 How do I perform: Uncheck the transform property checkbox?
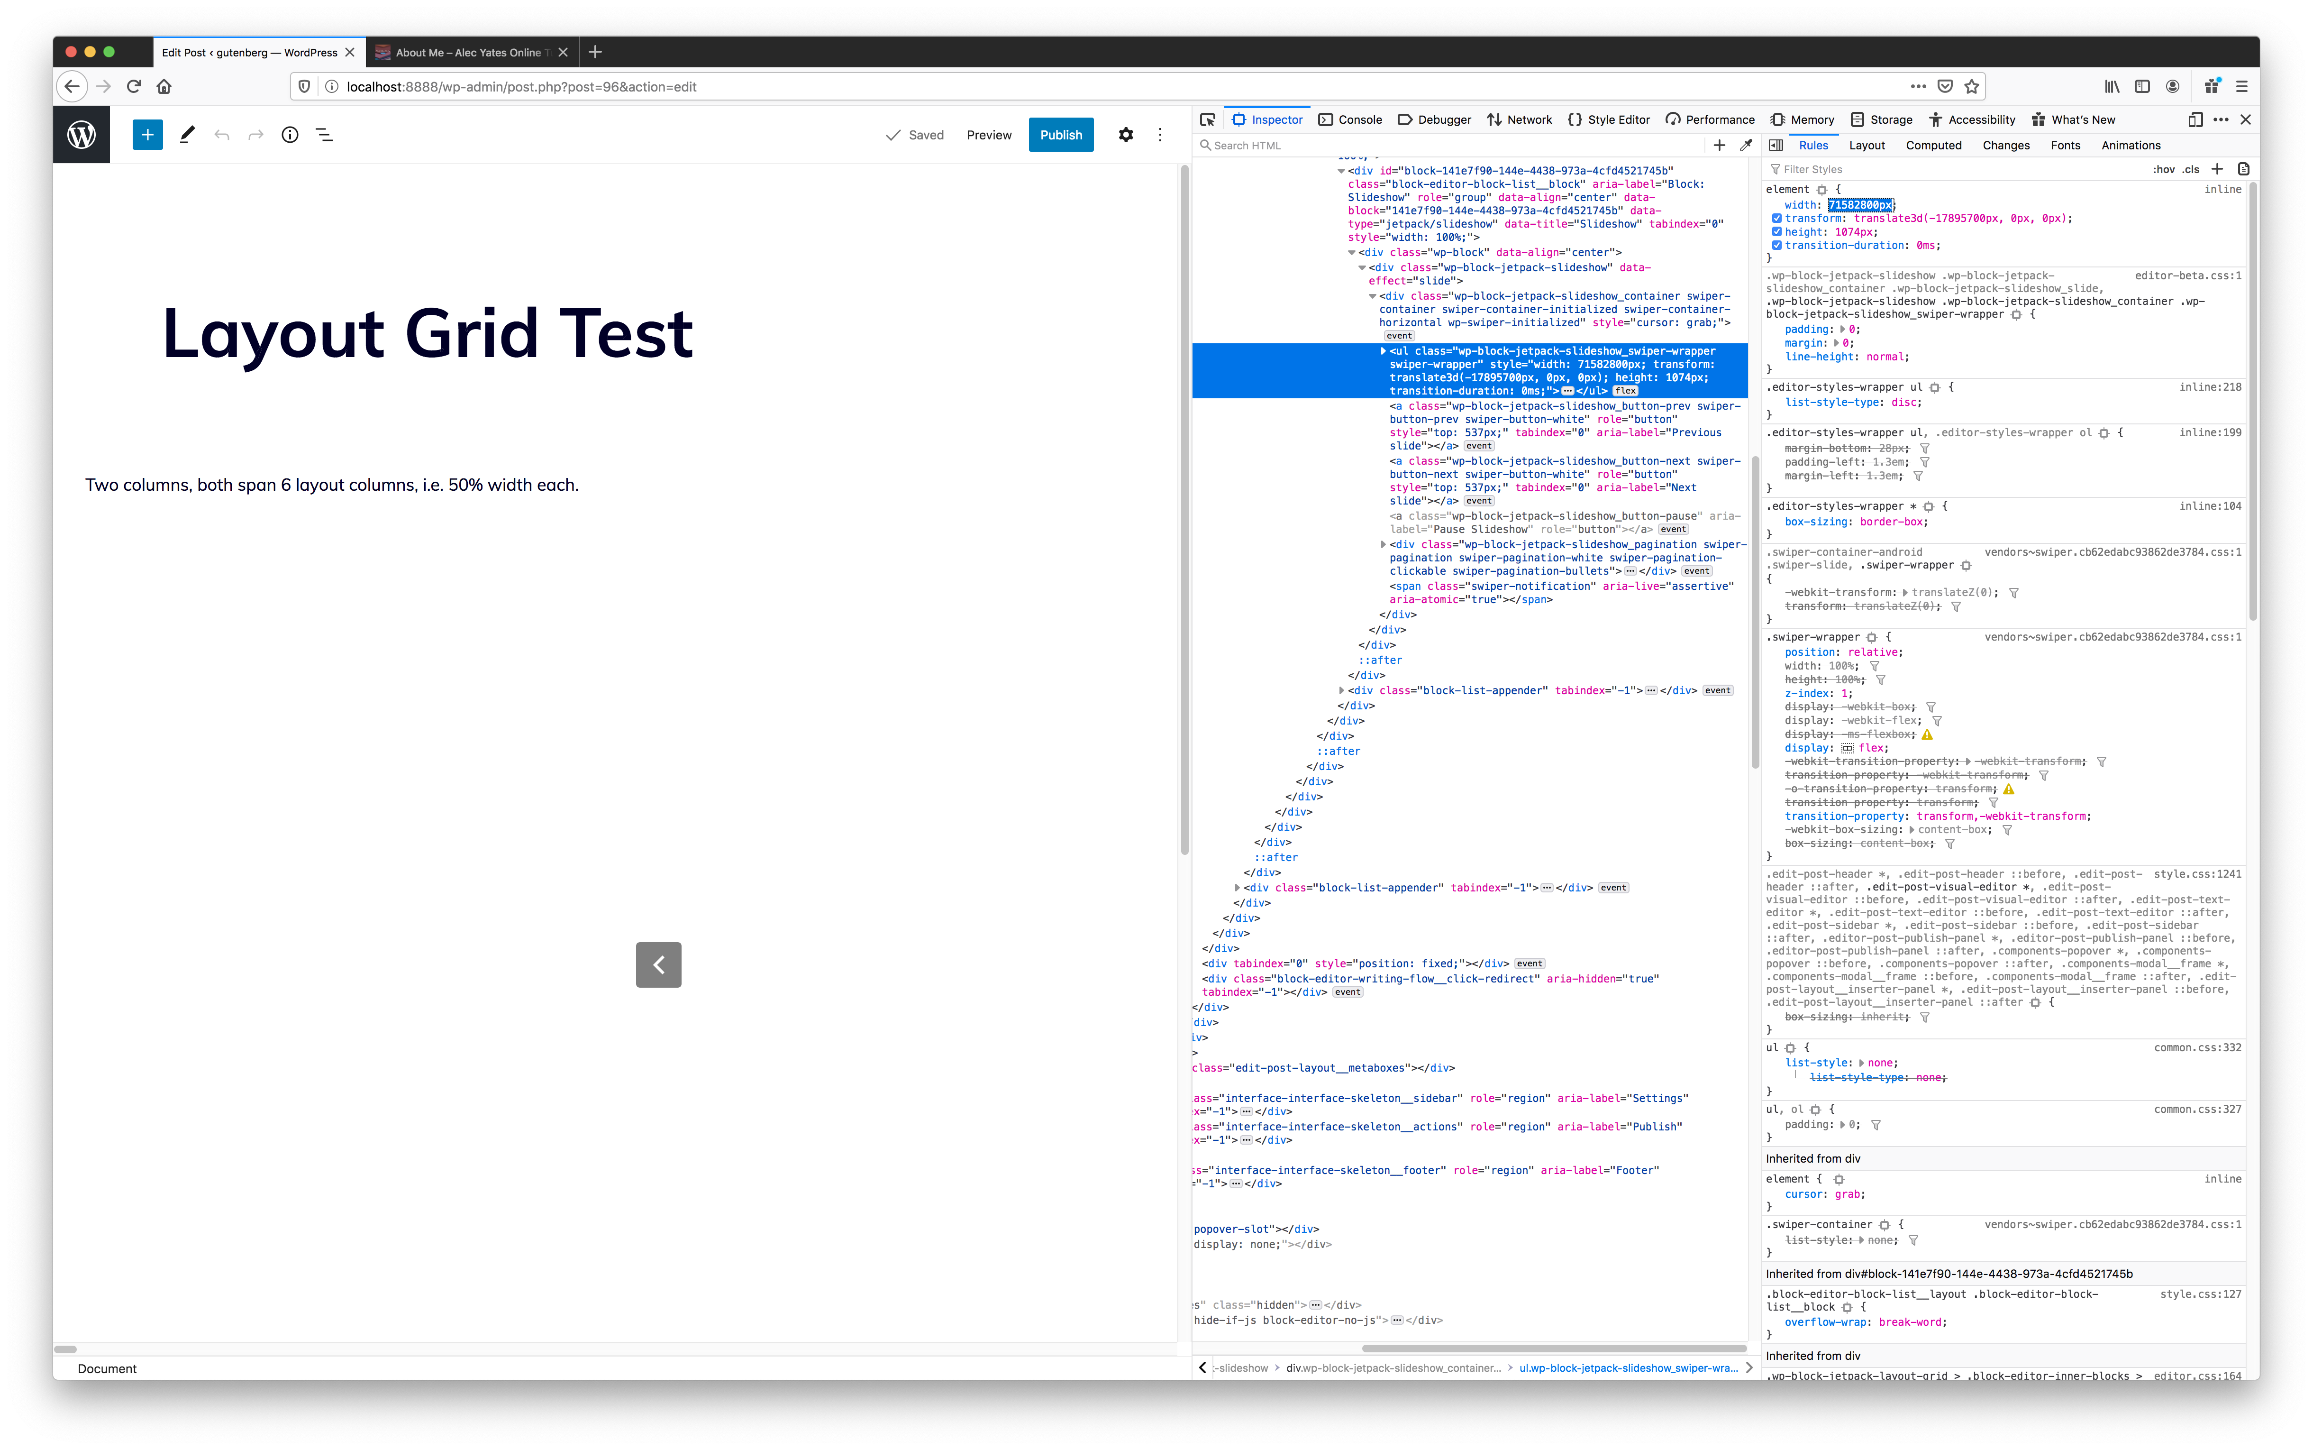tap(1776, 219)
